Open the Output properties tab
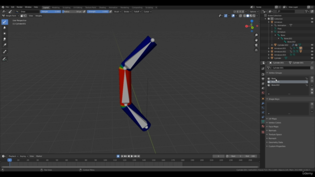 pyautogui.click(x=263, y=79)
